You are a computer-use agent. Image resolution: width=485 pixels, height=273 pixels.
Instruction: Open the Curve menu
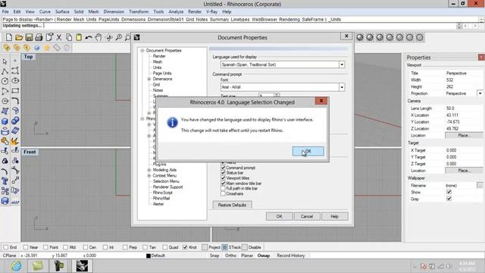tap(45, 12)
